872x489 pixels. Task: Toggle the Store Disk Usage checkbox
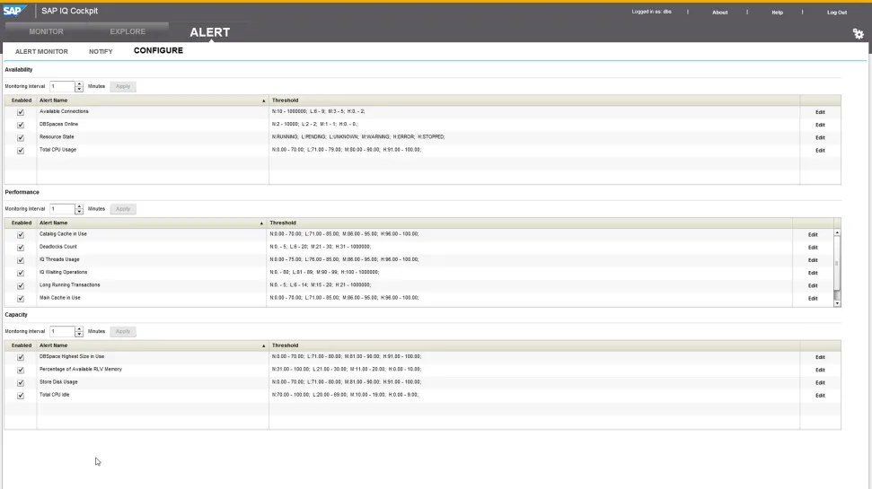point(21,382)
